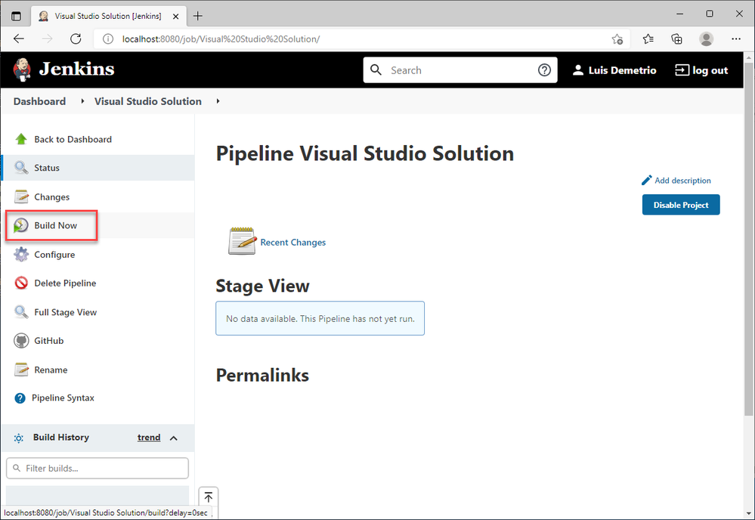Click the Disable Project button
755x520 pixels.
pos(681,205)
